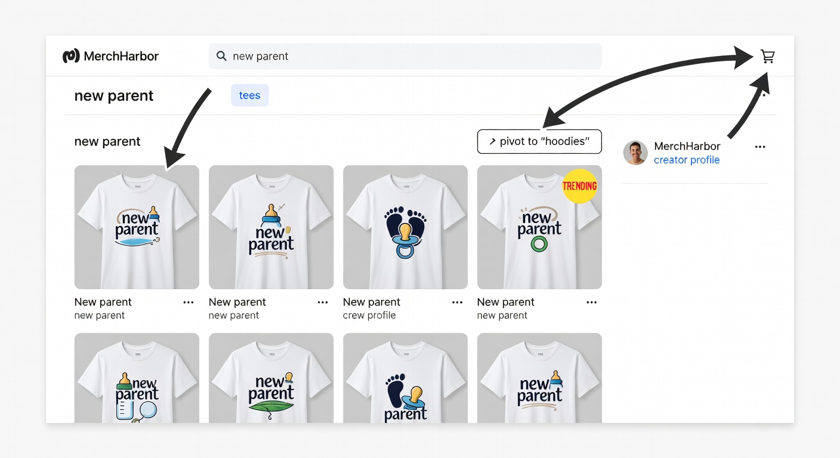Open the tee with bottle above new parent
Image resolution: width=840 pixels, height=458 pixels.
pos(271,227)
